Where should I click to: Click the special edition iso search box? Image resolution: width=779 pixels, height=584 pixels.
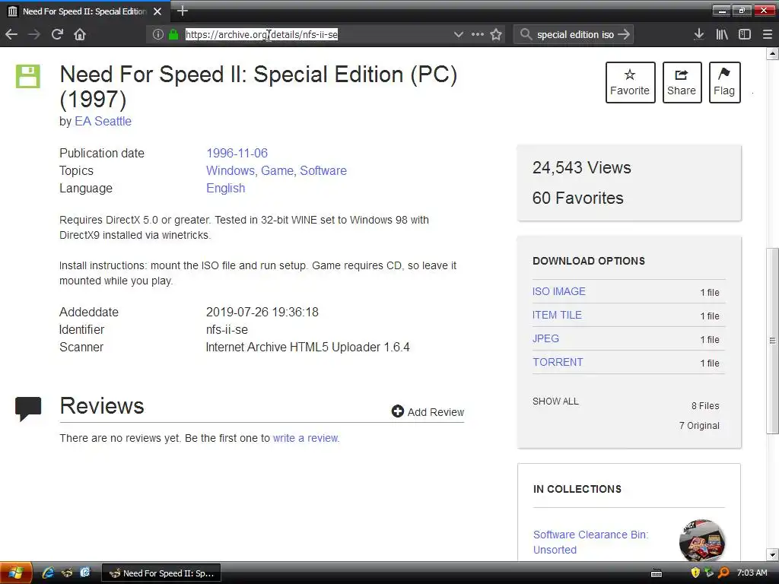click(575, 34)
